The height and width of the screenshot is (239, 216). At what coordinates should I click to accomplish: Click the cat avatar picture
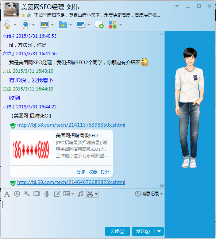coord(11,10)
